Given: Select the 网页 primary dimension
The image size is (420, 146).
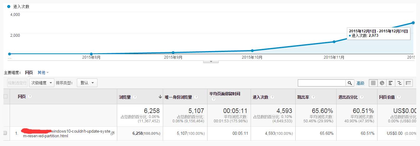Looking at the screenshot, I should click(x=29, y=73).
